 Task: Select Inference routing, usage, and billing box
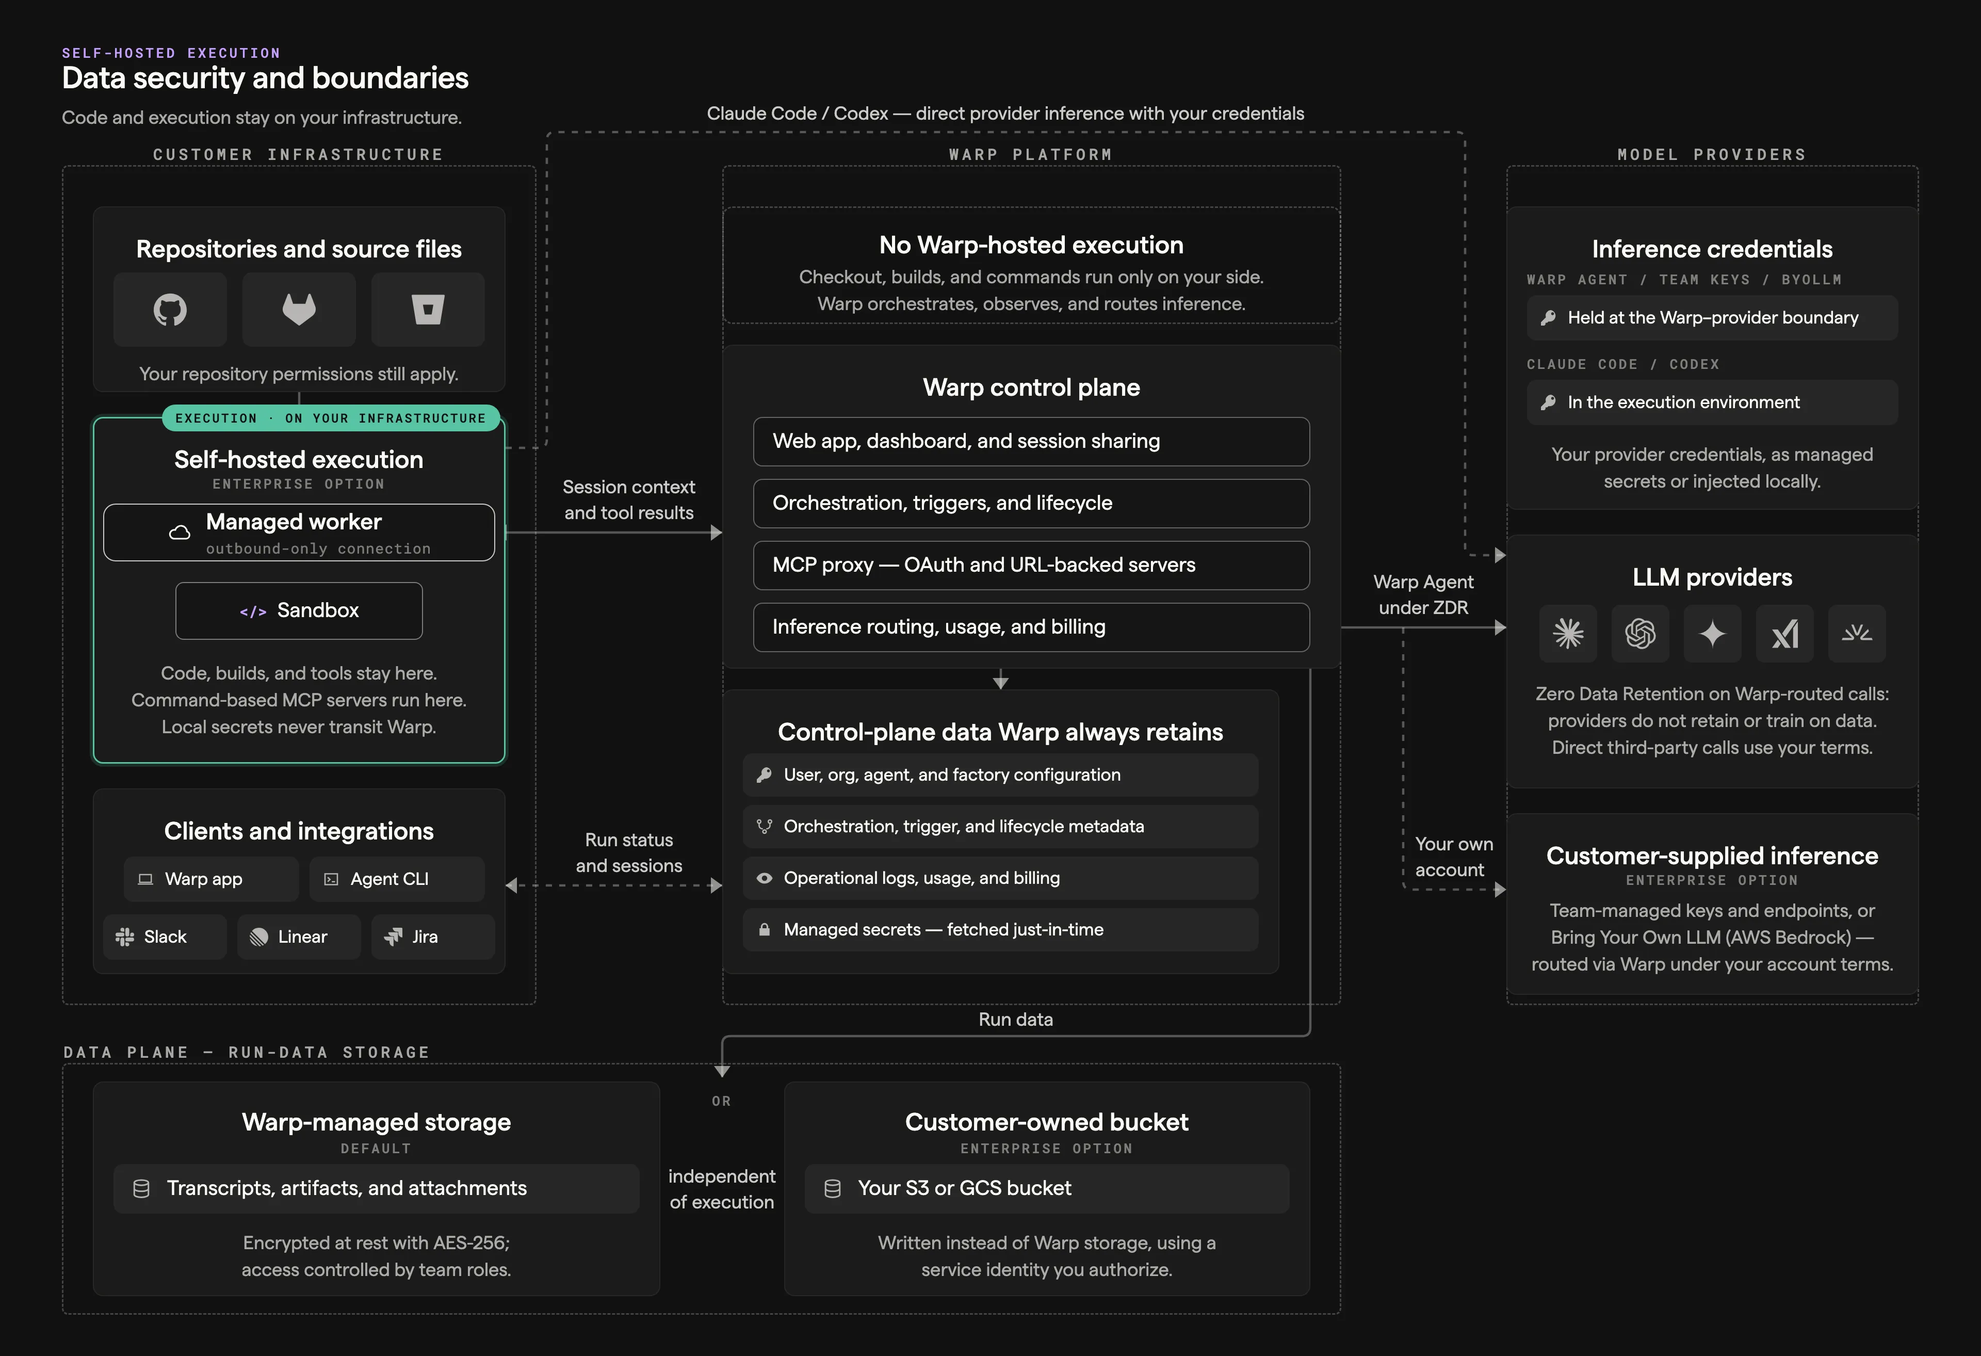(1031, 627)
